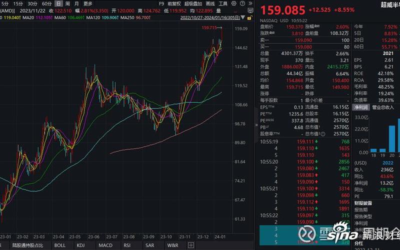Select the MACD indicator tab
Image resolution: width=400 pixels, height=250 pixels.
[x=105, y=245]
